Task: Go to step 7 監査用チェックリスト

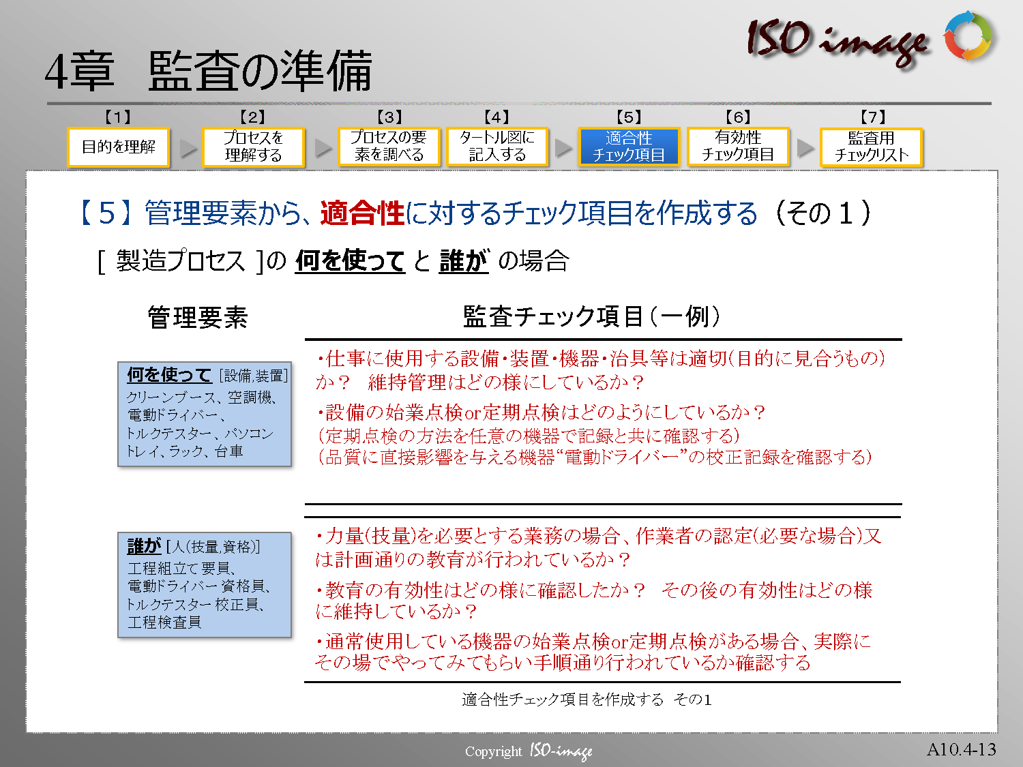Action: (x=871, y=147)
